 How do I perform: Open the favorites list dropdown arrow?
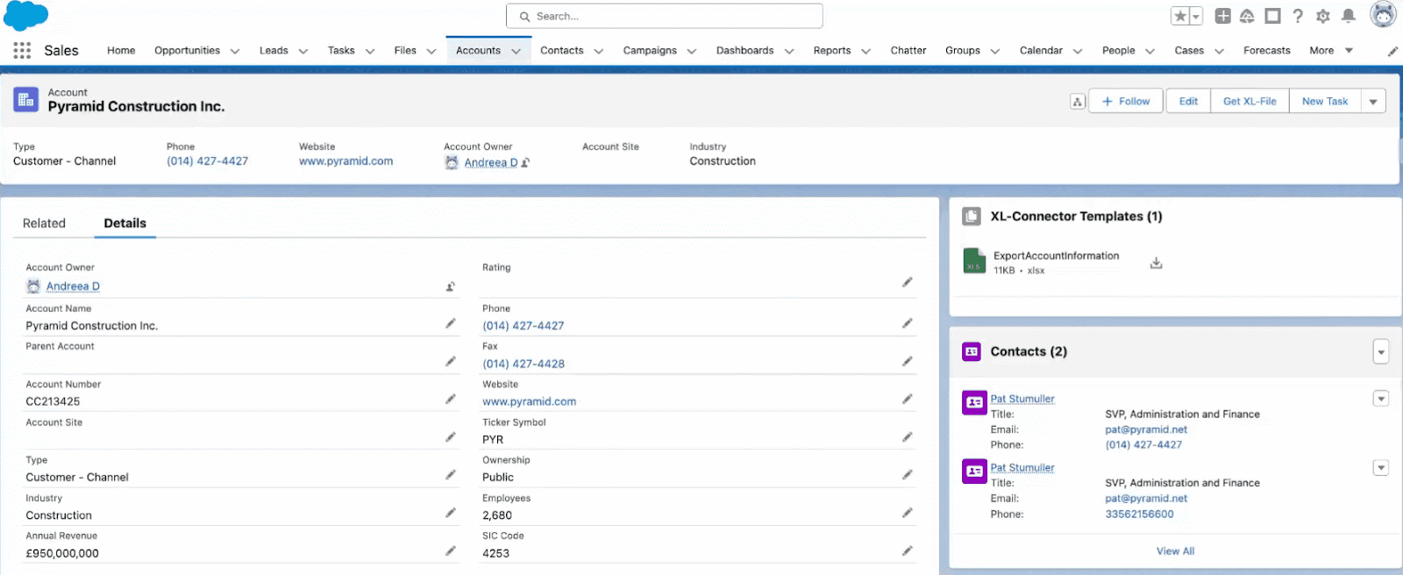[1196, 16]
